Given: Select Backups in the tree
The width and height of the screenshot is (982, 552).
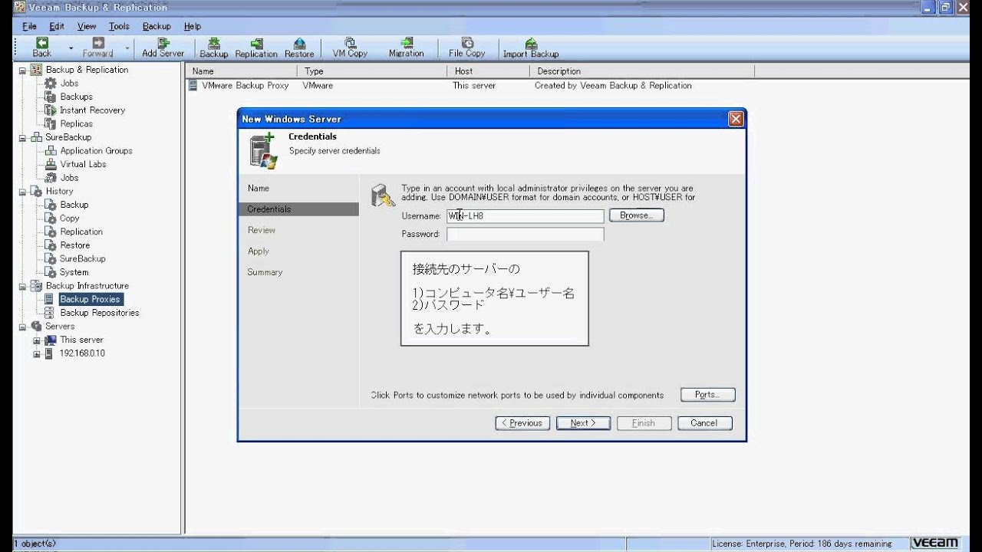Looking at the screenshot, I should [76, 97].
